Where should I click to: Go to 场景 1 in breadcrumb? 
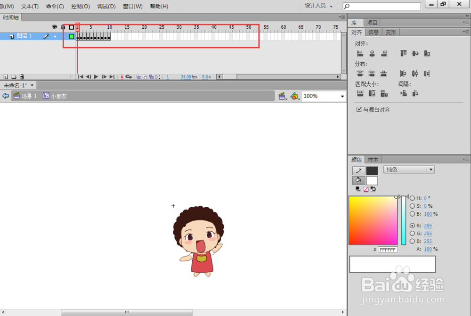click(25, 96)
